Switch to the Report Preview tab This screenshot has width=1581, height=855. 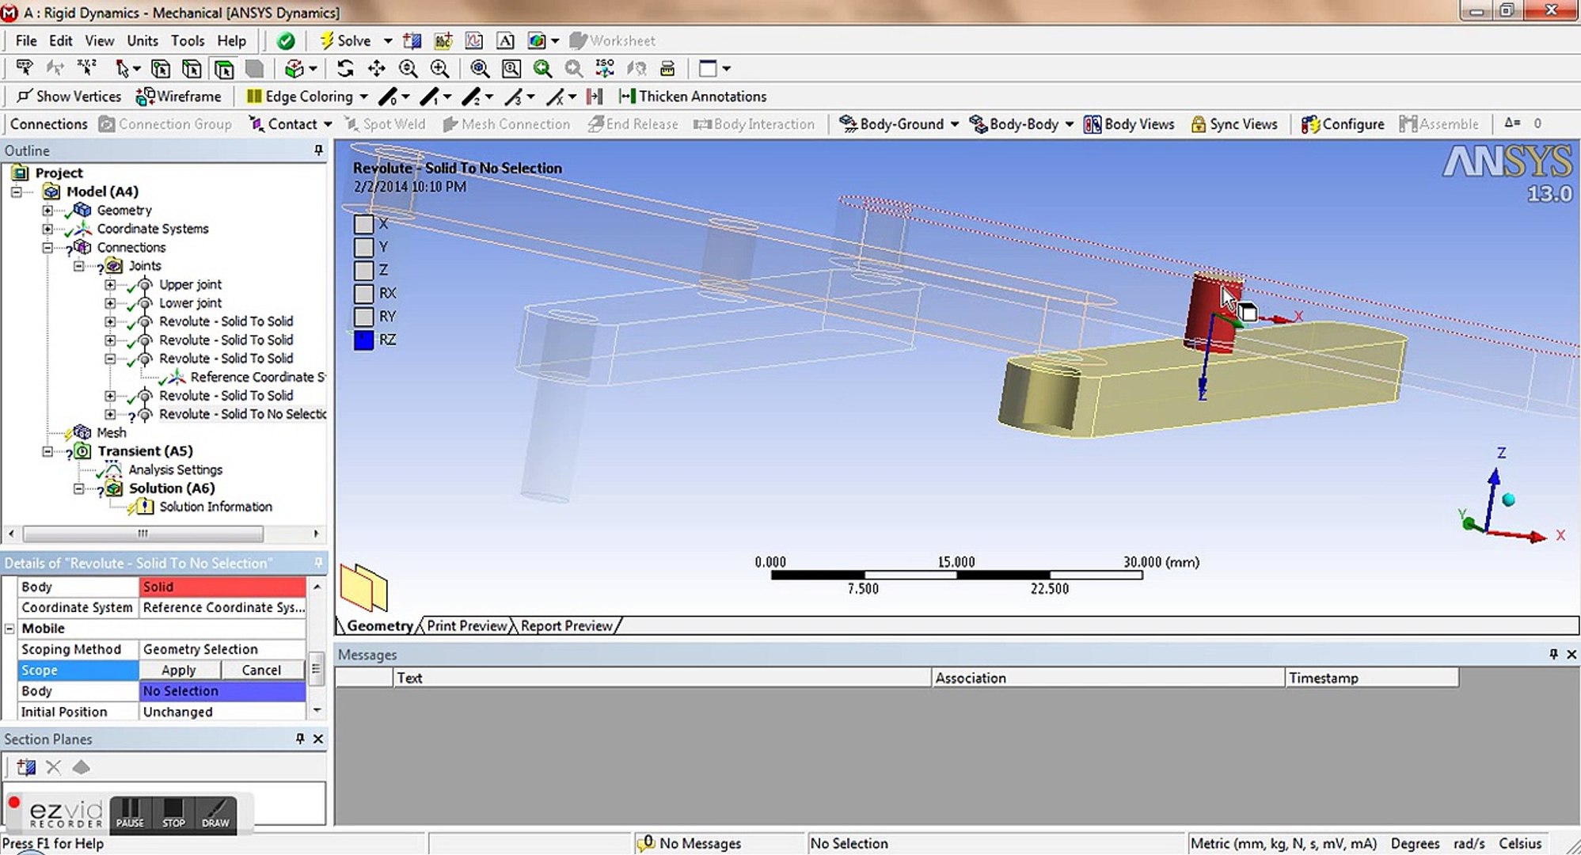(x=567, y=625)
